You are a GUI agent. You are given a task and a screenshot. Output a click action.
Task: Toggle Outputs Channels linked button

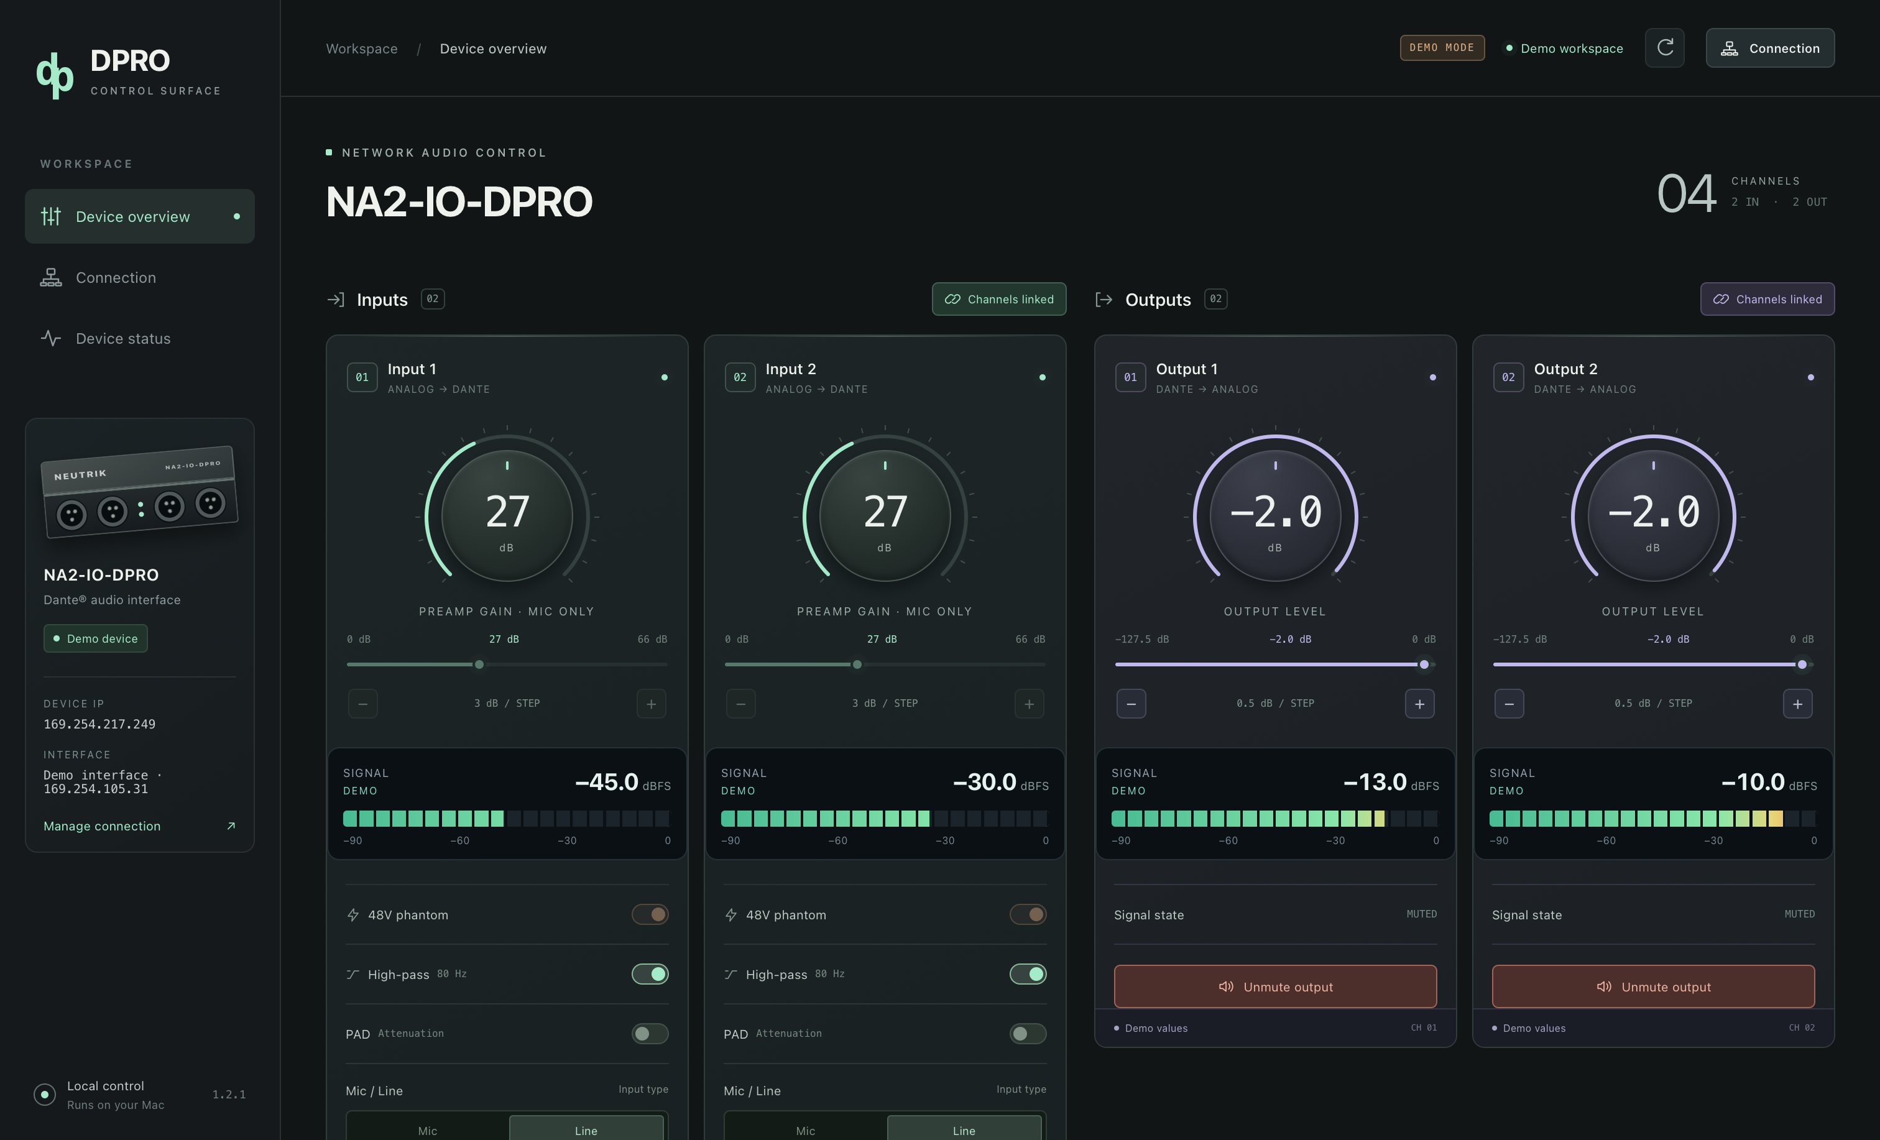(1767, 299)
